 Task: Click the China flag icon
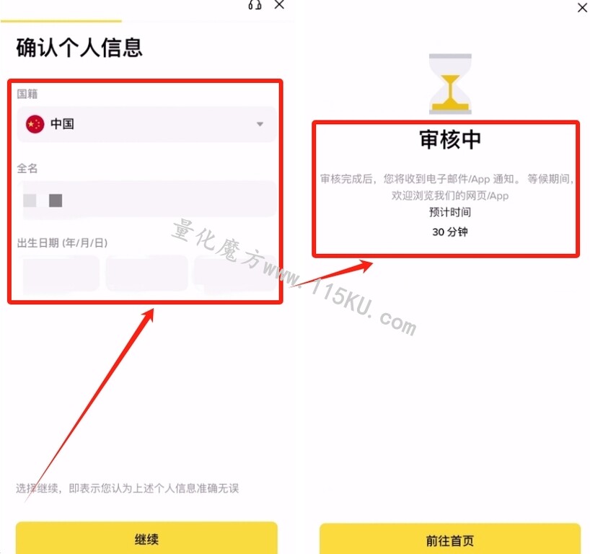(35, 124)
